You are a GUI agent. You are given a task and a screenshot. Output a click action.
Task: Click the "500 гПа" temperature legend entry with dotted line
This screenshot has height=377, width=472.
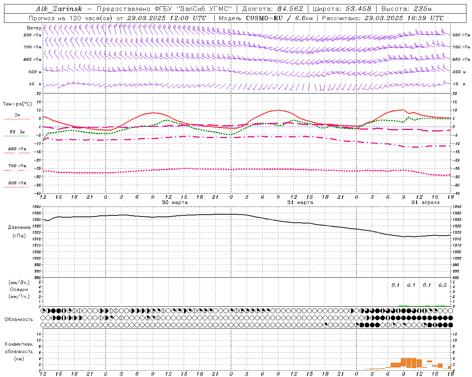[17, 183]
